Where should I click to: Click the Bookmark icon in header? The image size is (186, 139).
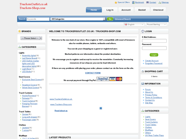[x=133, y=3]
